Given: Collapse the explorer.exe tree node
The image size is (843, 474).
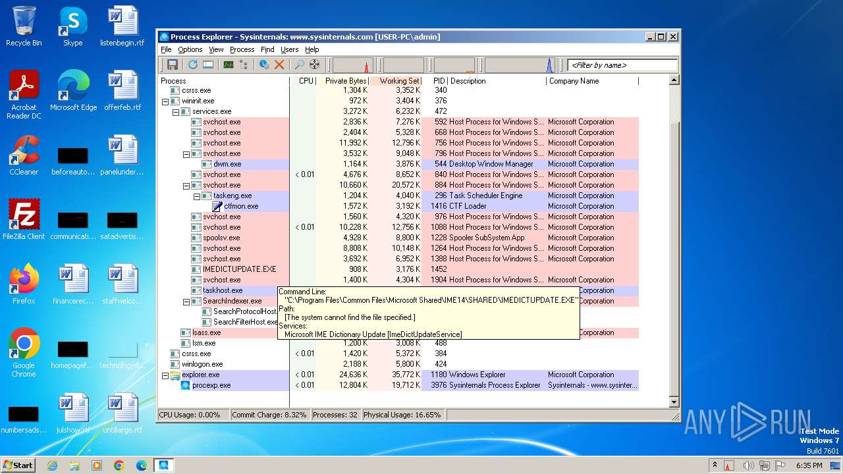Looking at the screenshot, I should [165, 375].
